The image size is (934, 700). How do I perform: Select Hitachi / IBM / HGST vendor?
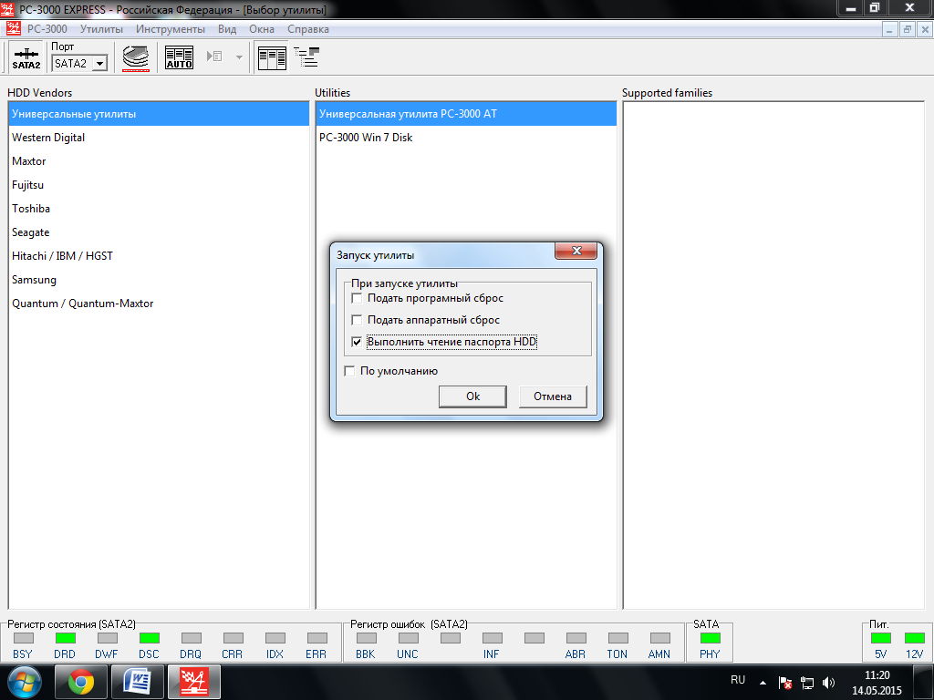[159, 256]
